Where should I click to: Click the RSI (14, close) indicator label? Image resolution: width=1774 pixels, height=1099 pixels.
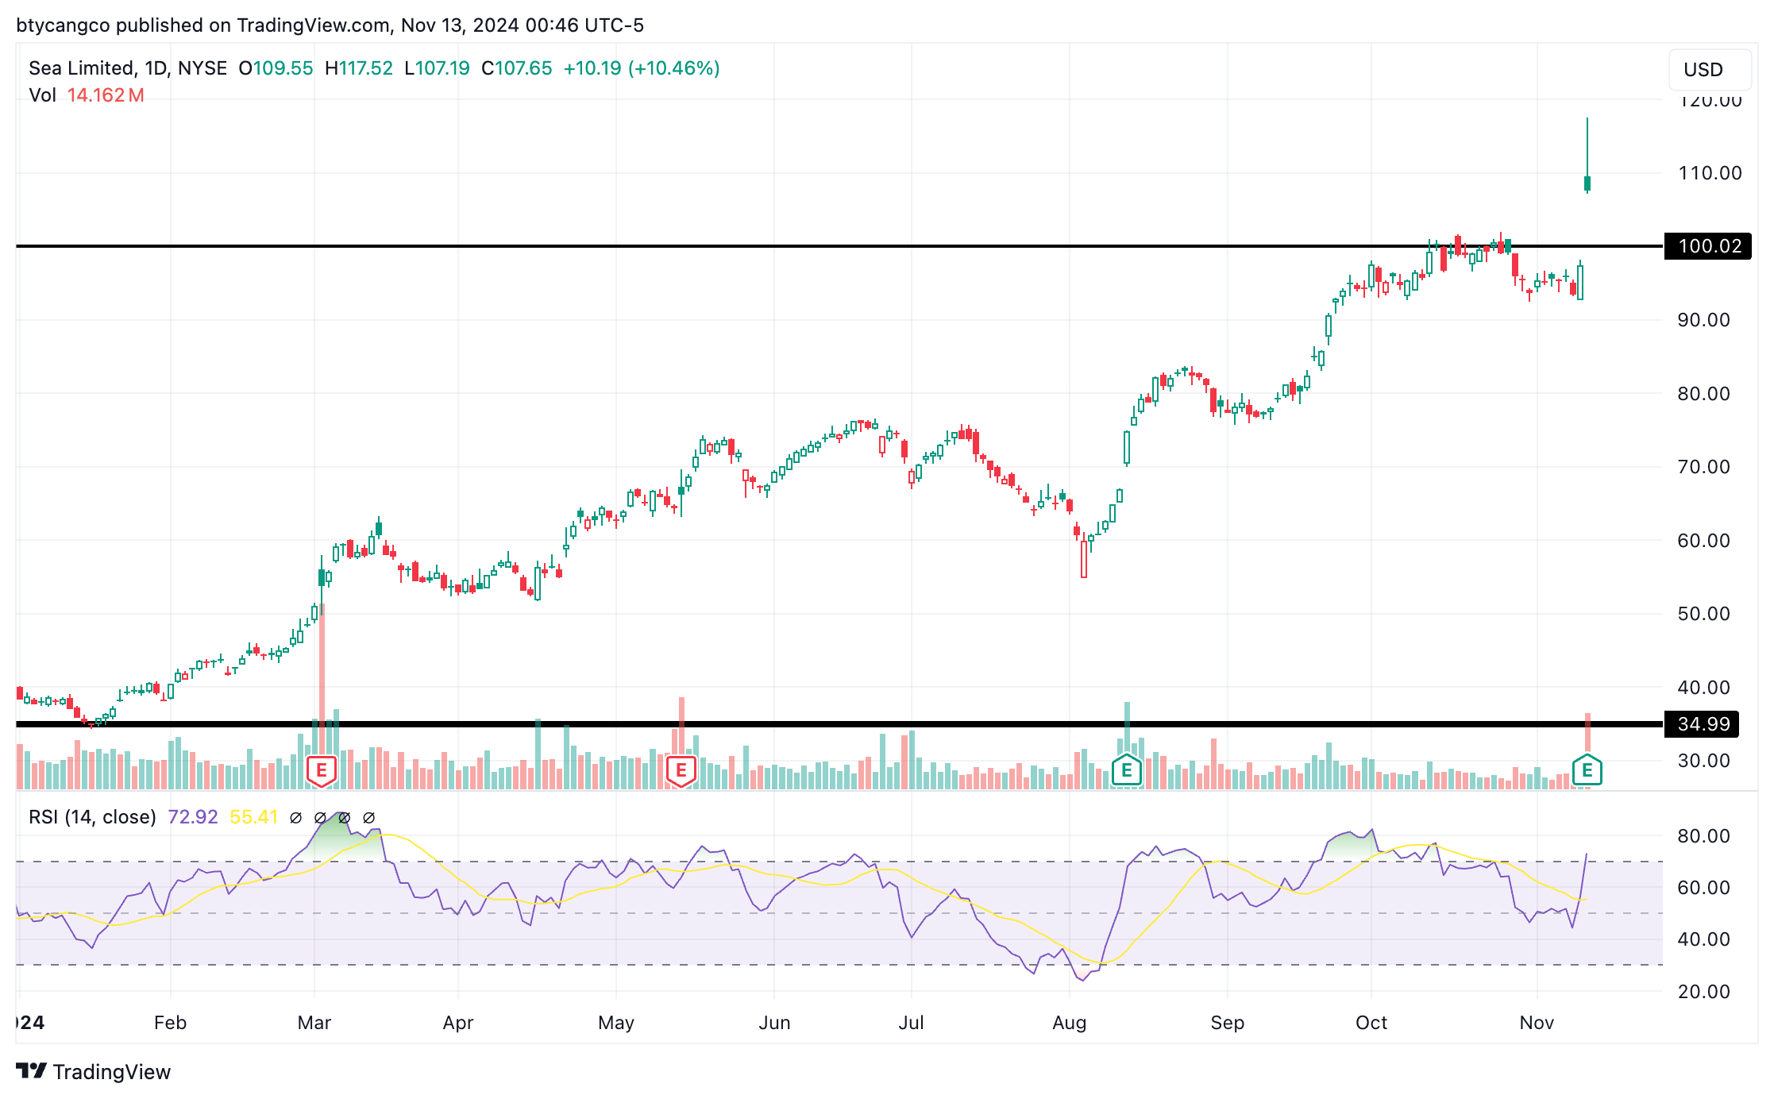point(92,817)
